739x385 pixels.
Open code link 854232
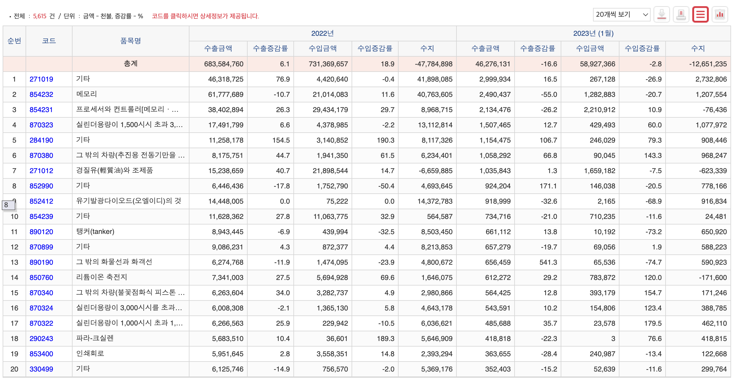(x=41, y=94)
